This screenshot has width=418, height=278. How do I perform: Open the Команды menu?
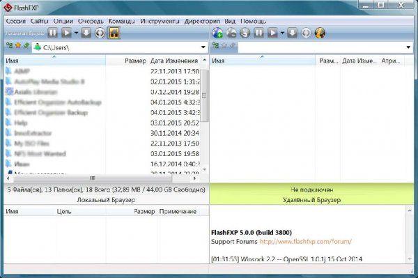[122, 21]
